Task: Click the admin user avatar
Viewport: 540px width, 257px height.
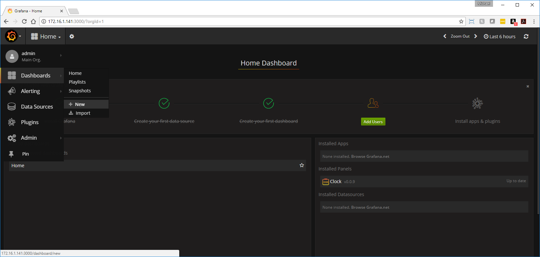Action: point(12,56)
